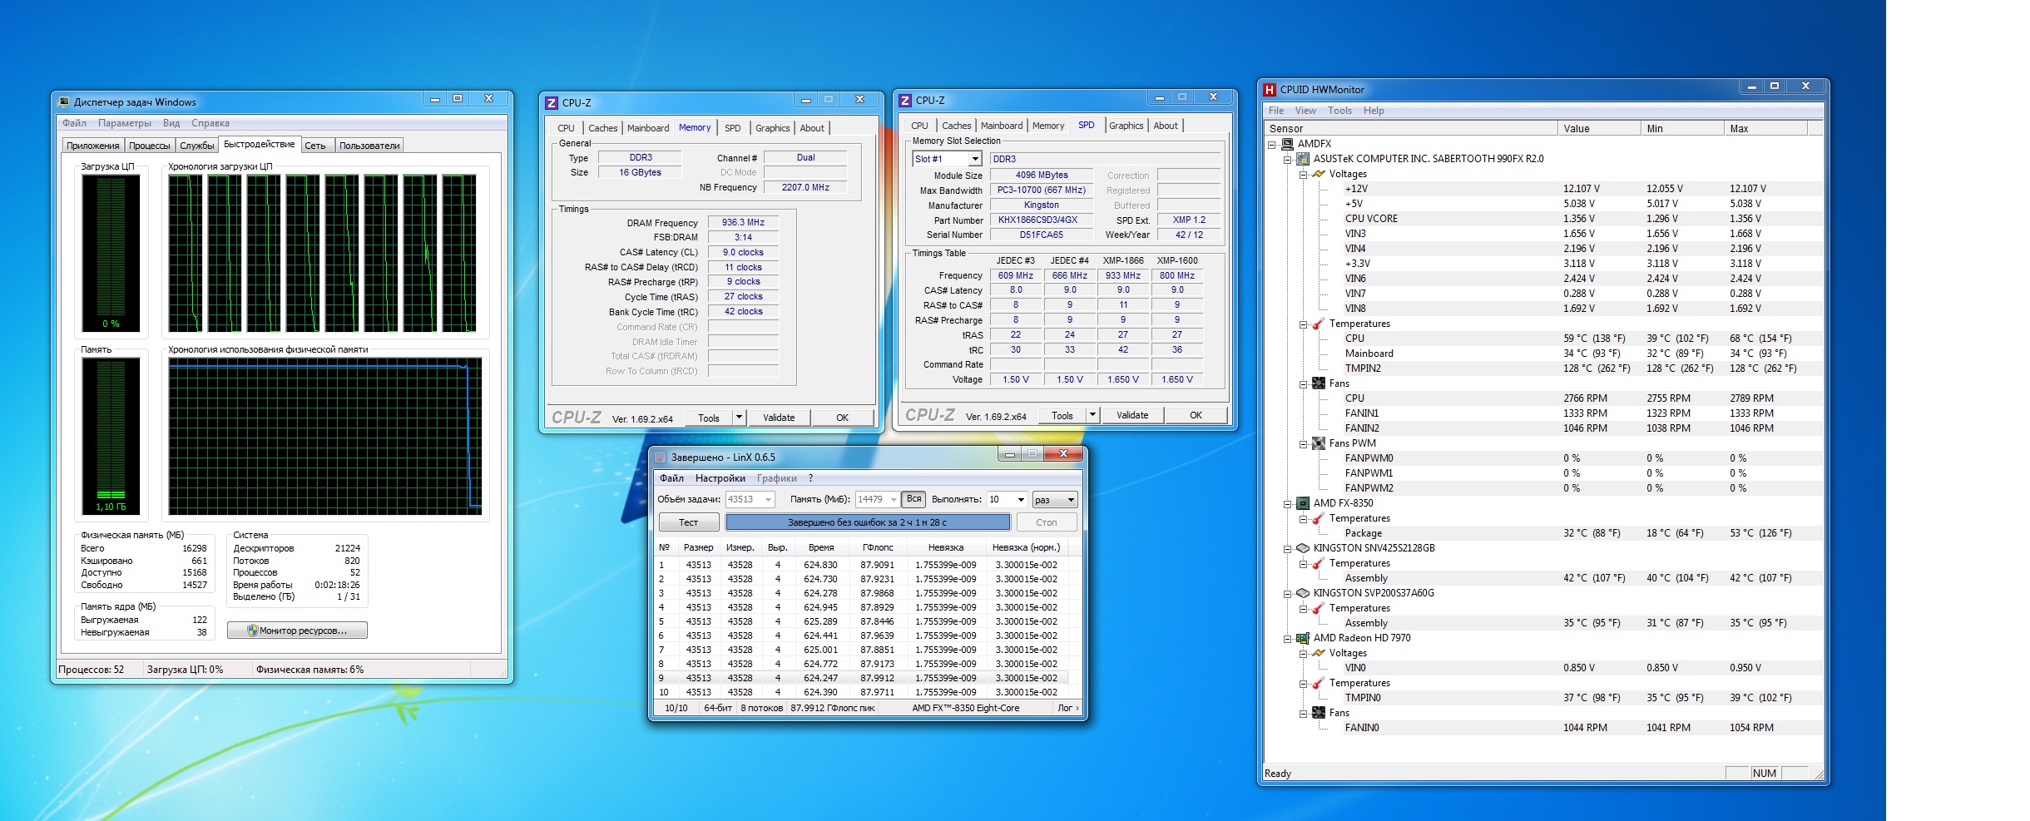Viewport: 2030px width, 821px height.
Task: Open the Настройки menu in LinX
Action: 720,478
